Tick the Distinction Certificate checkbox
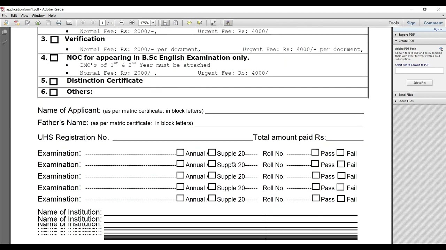446x250 pixels. pos(53,82)
